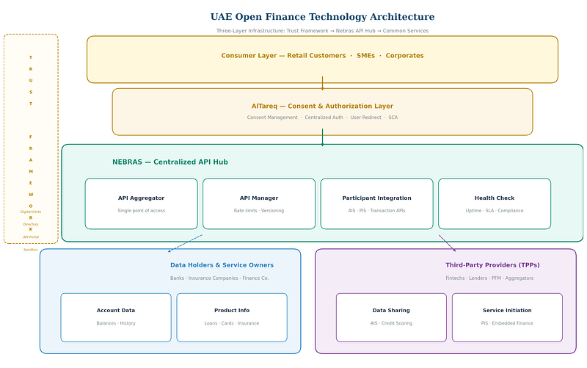This screenshot has width=587, height=368.
Task: Select the AlTareq Consent & Authorization heading
Action: coord(322,106)
